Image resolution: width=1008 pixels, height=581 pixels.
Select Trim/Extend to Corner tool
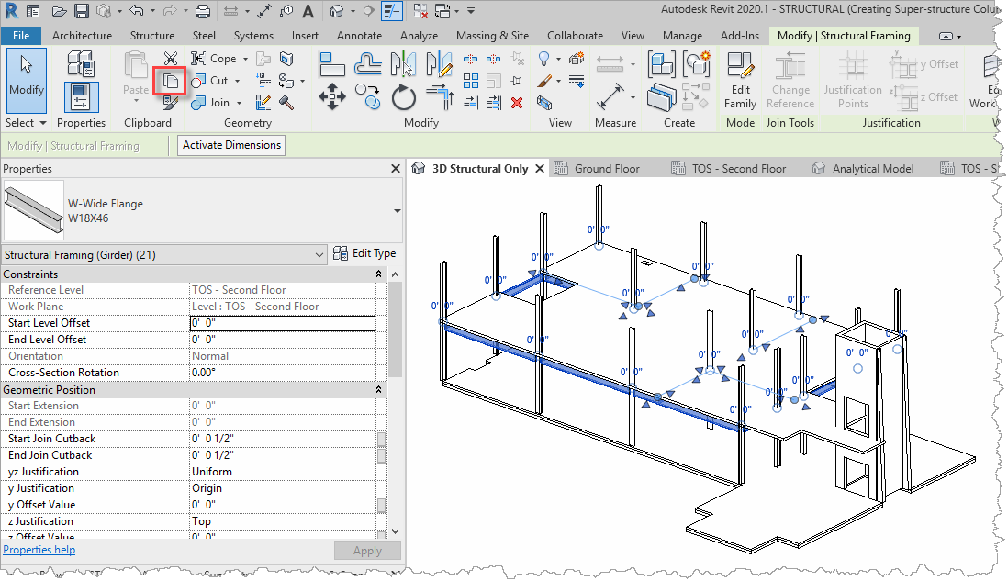click(439, 97)
